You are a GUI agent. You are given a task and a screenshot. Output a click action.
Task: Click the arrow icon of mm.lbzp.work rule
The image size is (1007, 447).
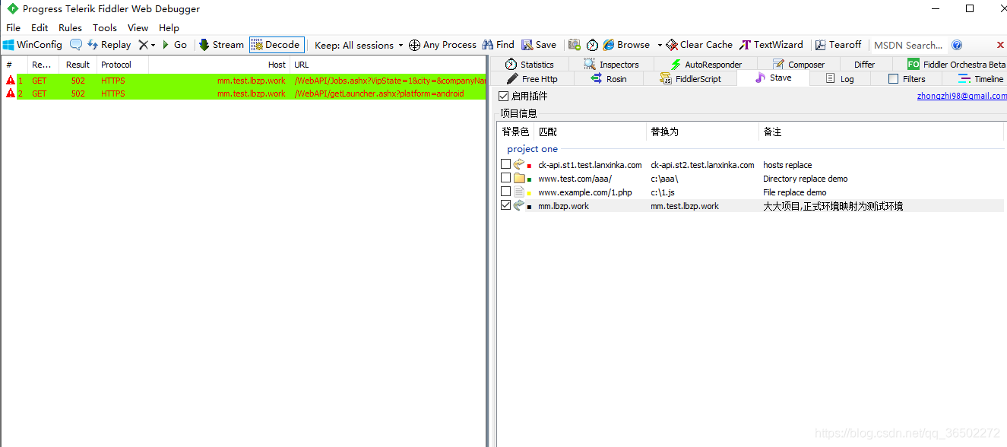coord(519,205)
